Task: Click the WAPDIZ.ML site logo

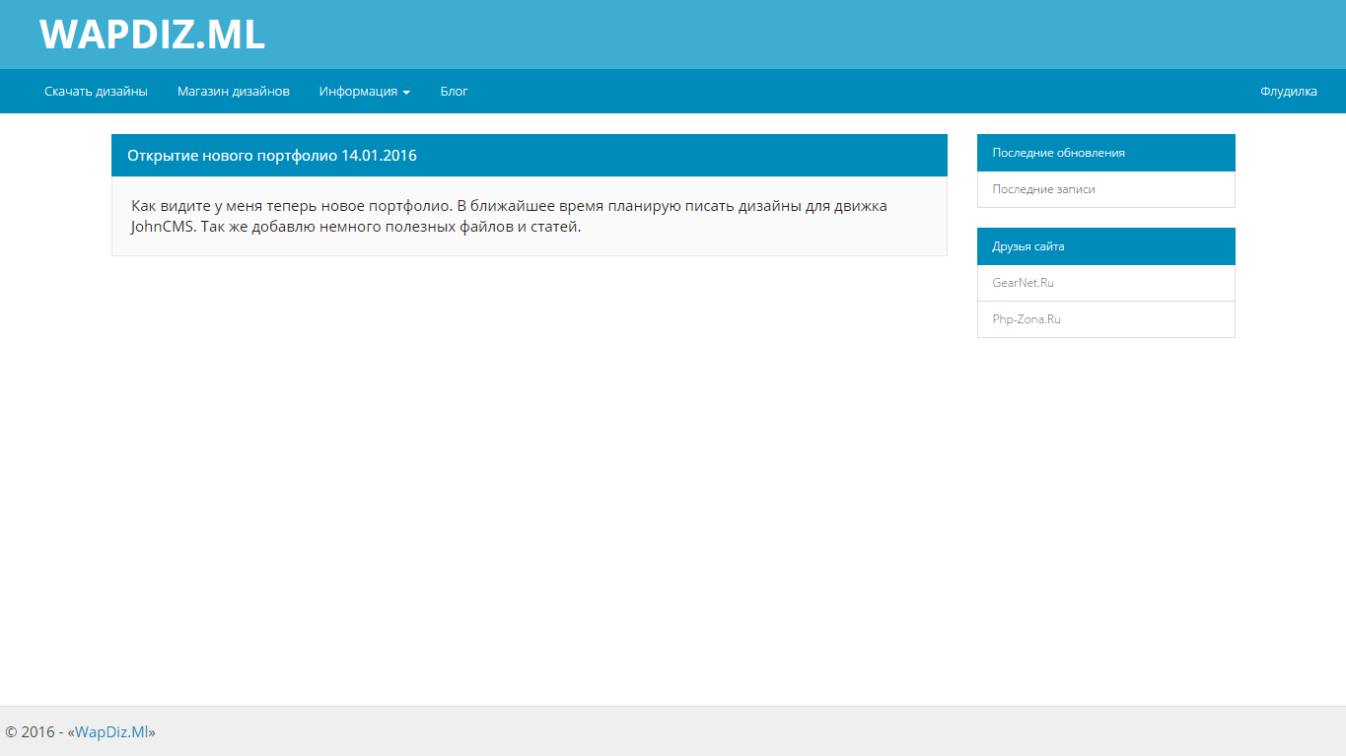Action: [152, 34]
